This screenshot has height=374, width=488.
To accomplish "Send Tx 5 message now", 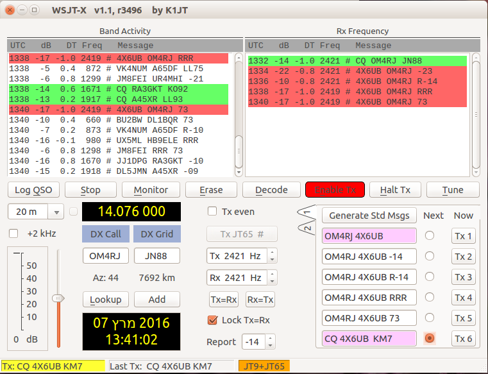I will pos(464,318).
